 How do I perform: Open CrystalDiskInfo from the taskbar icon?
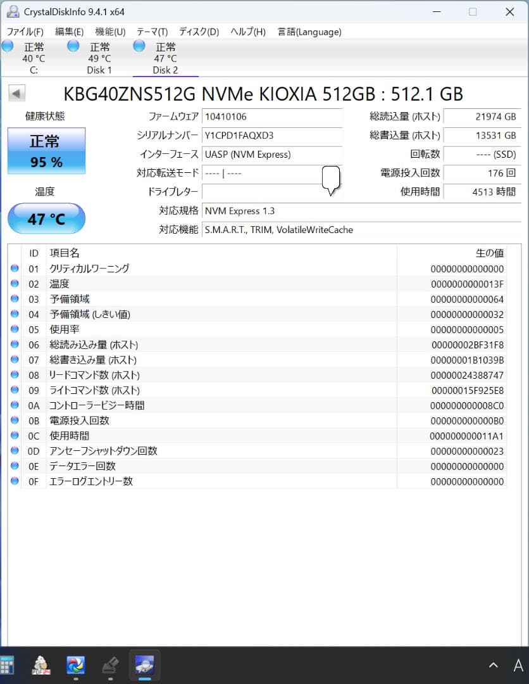[144, 664]
